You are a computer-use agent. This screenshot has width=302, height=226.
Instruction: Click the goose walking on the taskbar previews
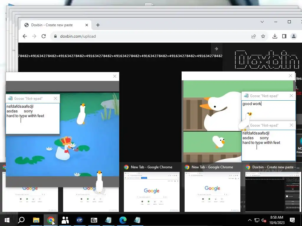[100, 182]
